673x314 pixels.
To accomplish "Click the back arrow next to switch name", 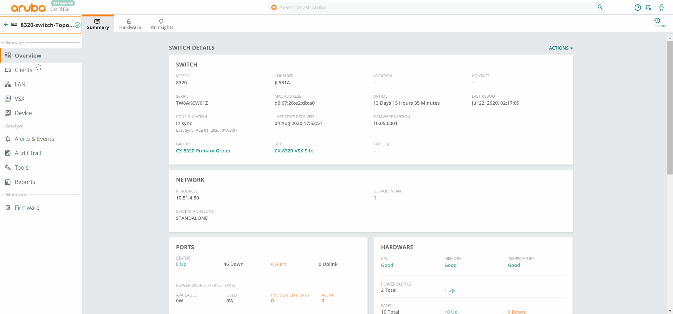I will point(6,24).
